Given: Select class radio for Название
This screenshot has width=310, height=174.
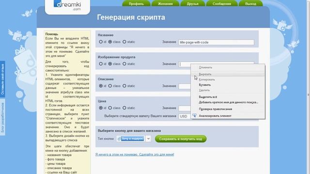Looking at the screenshot, I should point(110,42).
